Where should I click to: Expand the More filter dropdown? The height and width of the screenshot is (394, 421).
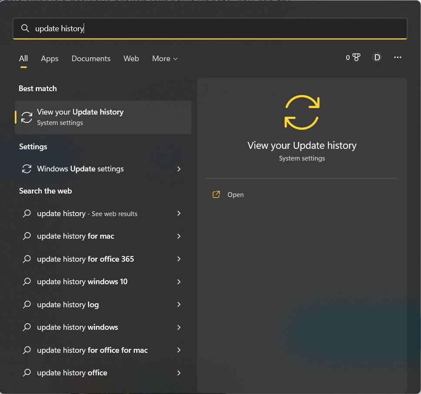165,59
